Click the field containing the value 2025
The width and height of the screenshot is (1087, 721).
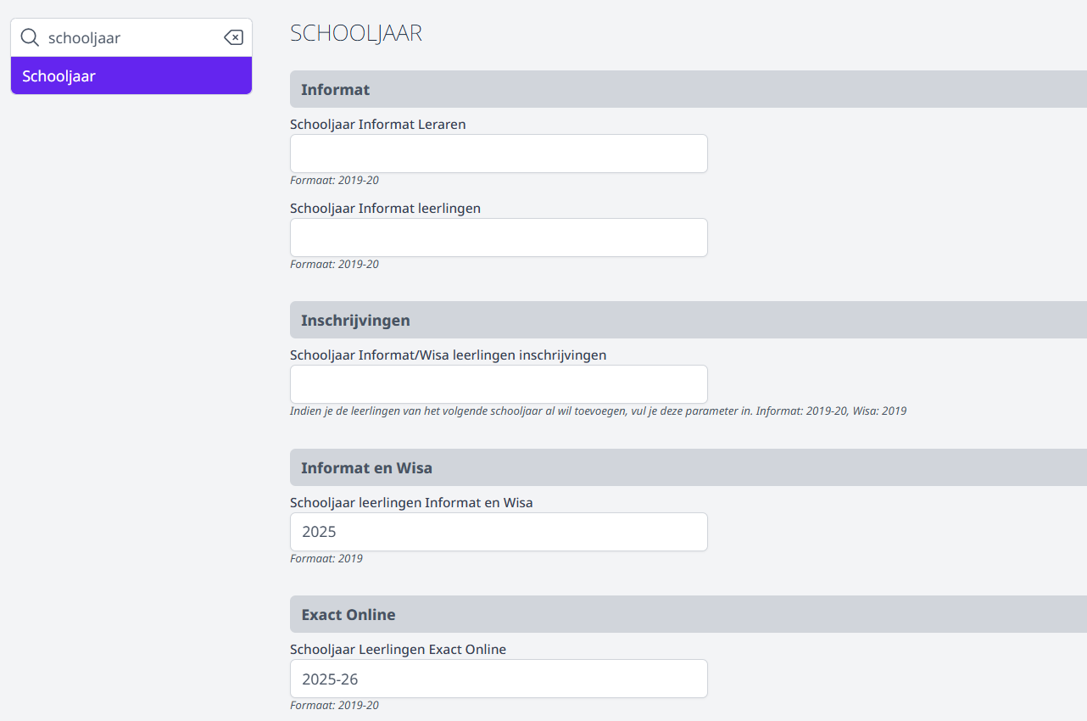[x=499, y=532]
